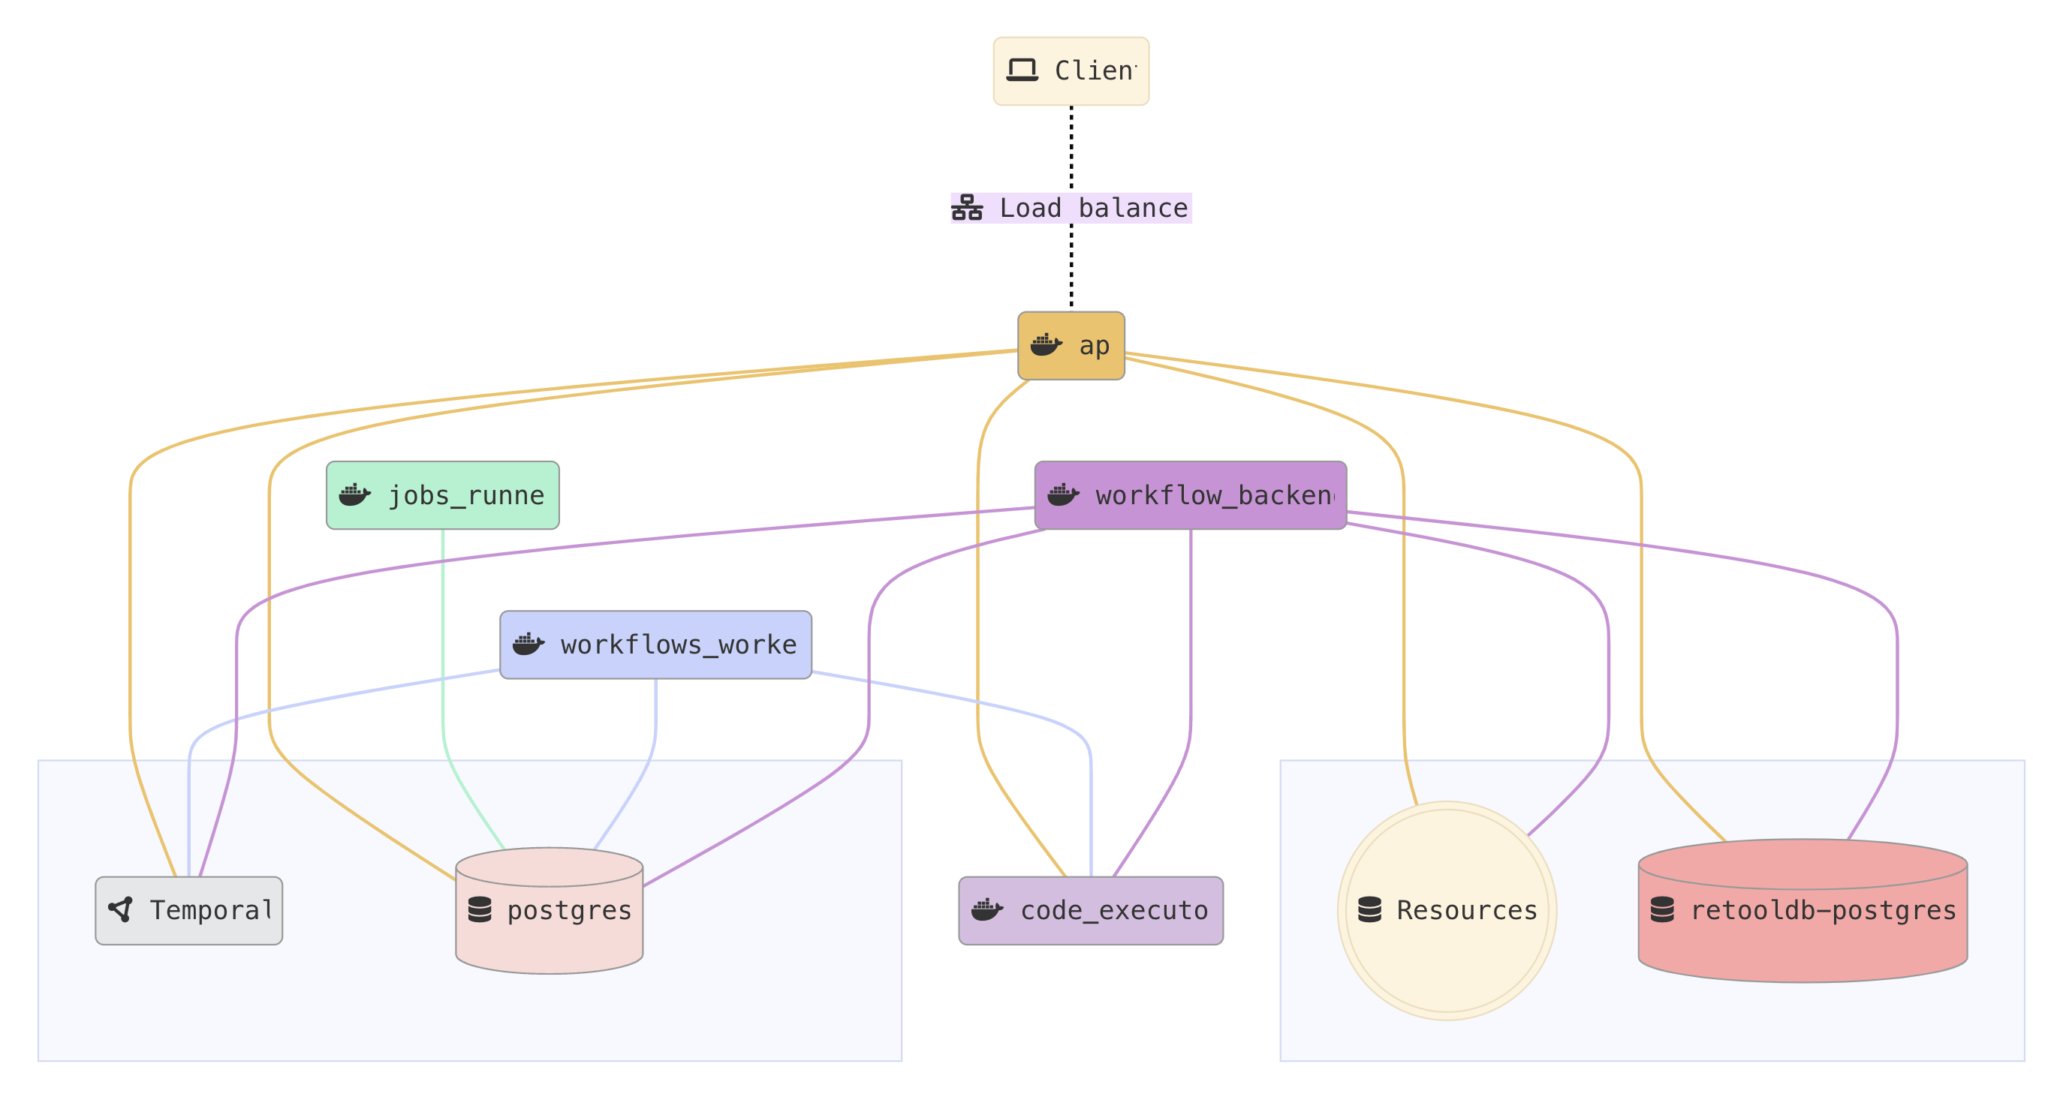The height and width of the screenshot is (1100, 2060).
Task: Click the network icon beside Load balancer
Action: pos(967,208)
